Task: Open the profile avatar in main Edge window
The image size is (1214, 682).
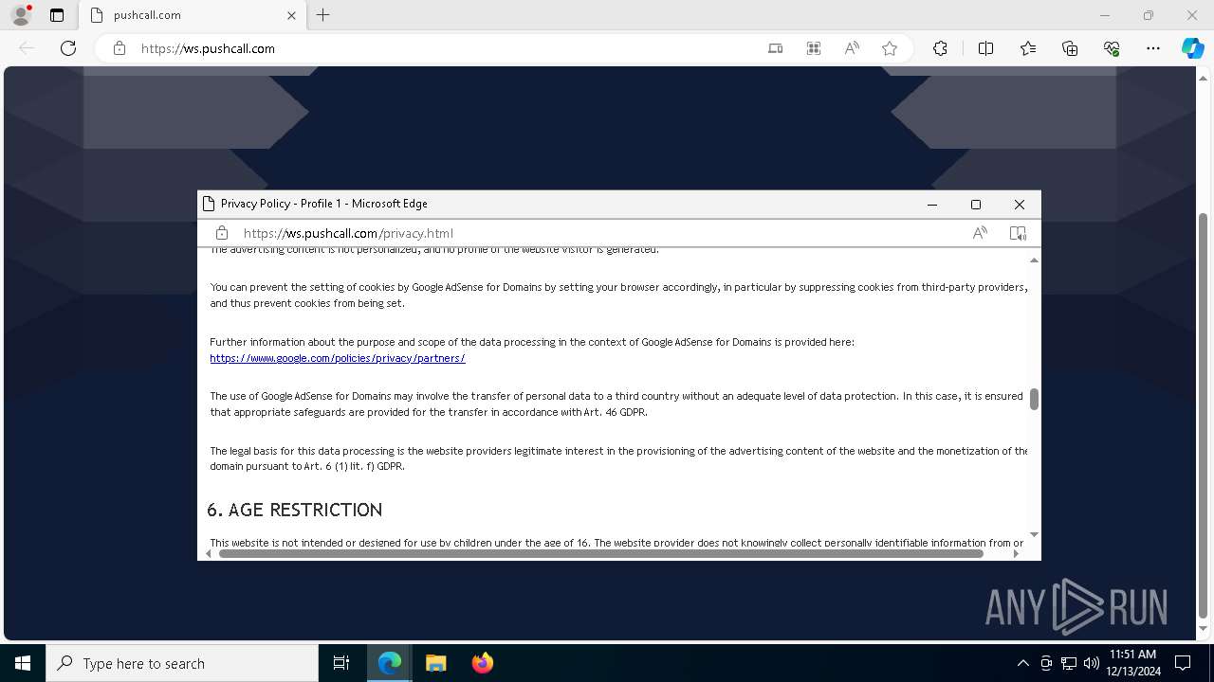Action: [20, 15]
